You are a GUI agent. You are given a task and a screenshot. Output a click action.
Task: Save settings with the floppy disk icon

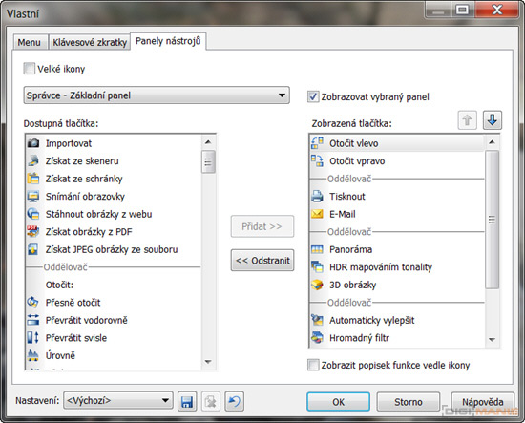pyautogui.click(x=187, y=401)
